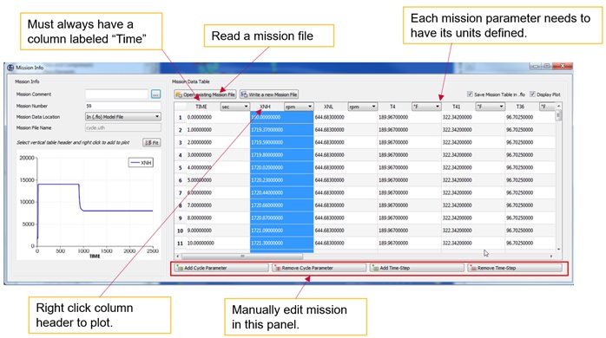This screenshot has height=338, width=606.
Task: Click the Open existing Mission File button
Action: (205, 94)
